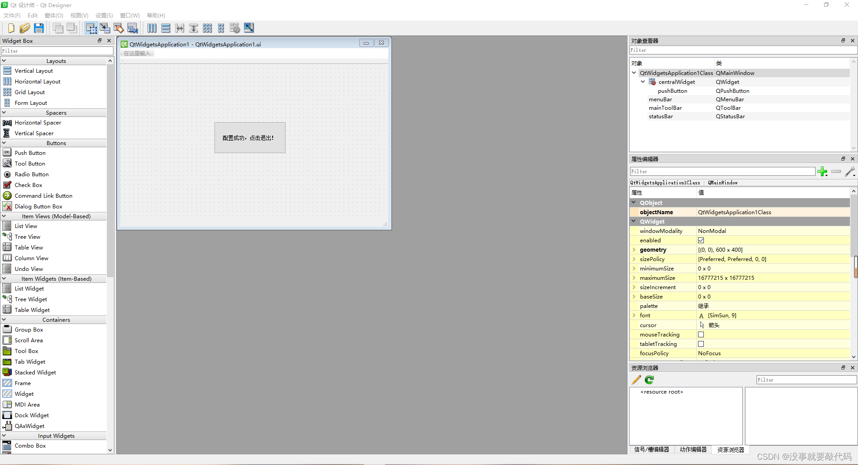This screenshot has width=858, height=465.
Task: Expand the geometry property
Action: tap(634, 250)
